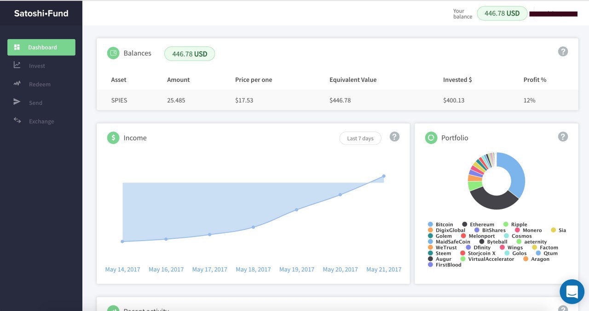Screen dimensions: 589x311
Task: Open the live chat support bubble
Action: click(572, 292)
